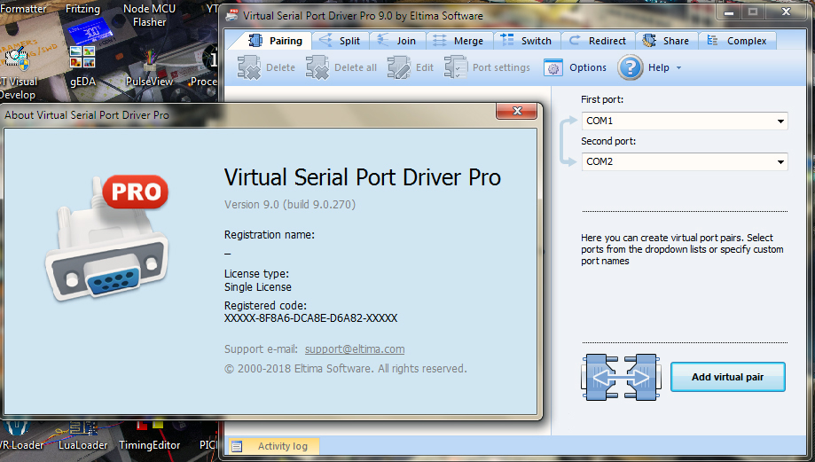Click the PRO serial connector logo
The height and width of the screenshot is (462, 815).
pos(107,239)
